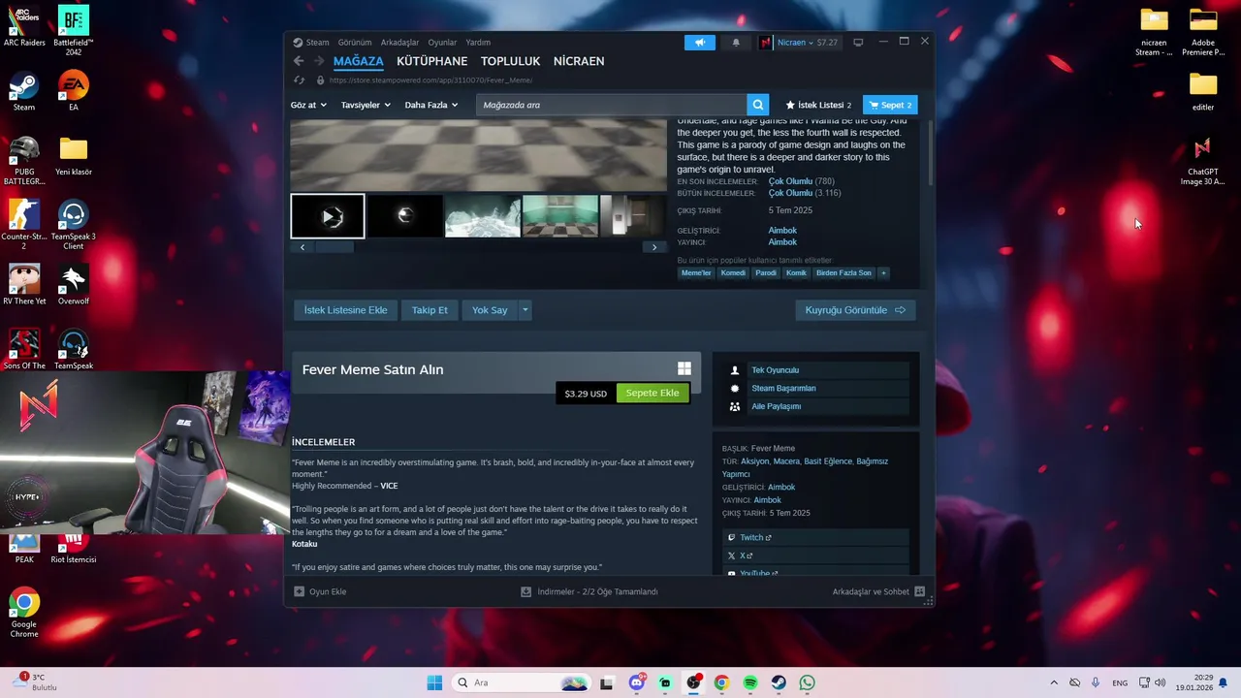
Task: Switch to the KÜTÜPHANE tab
Action: (x=432, y=61)
